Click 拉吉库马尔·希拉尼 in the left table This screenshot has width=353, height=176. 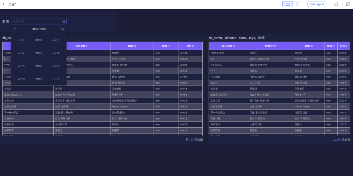point(65,95)
